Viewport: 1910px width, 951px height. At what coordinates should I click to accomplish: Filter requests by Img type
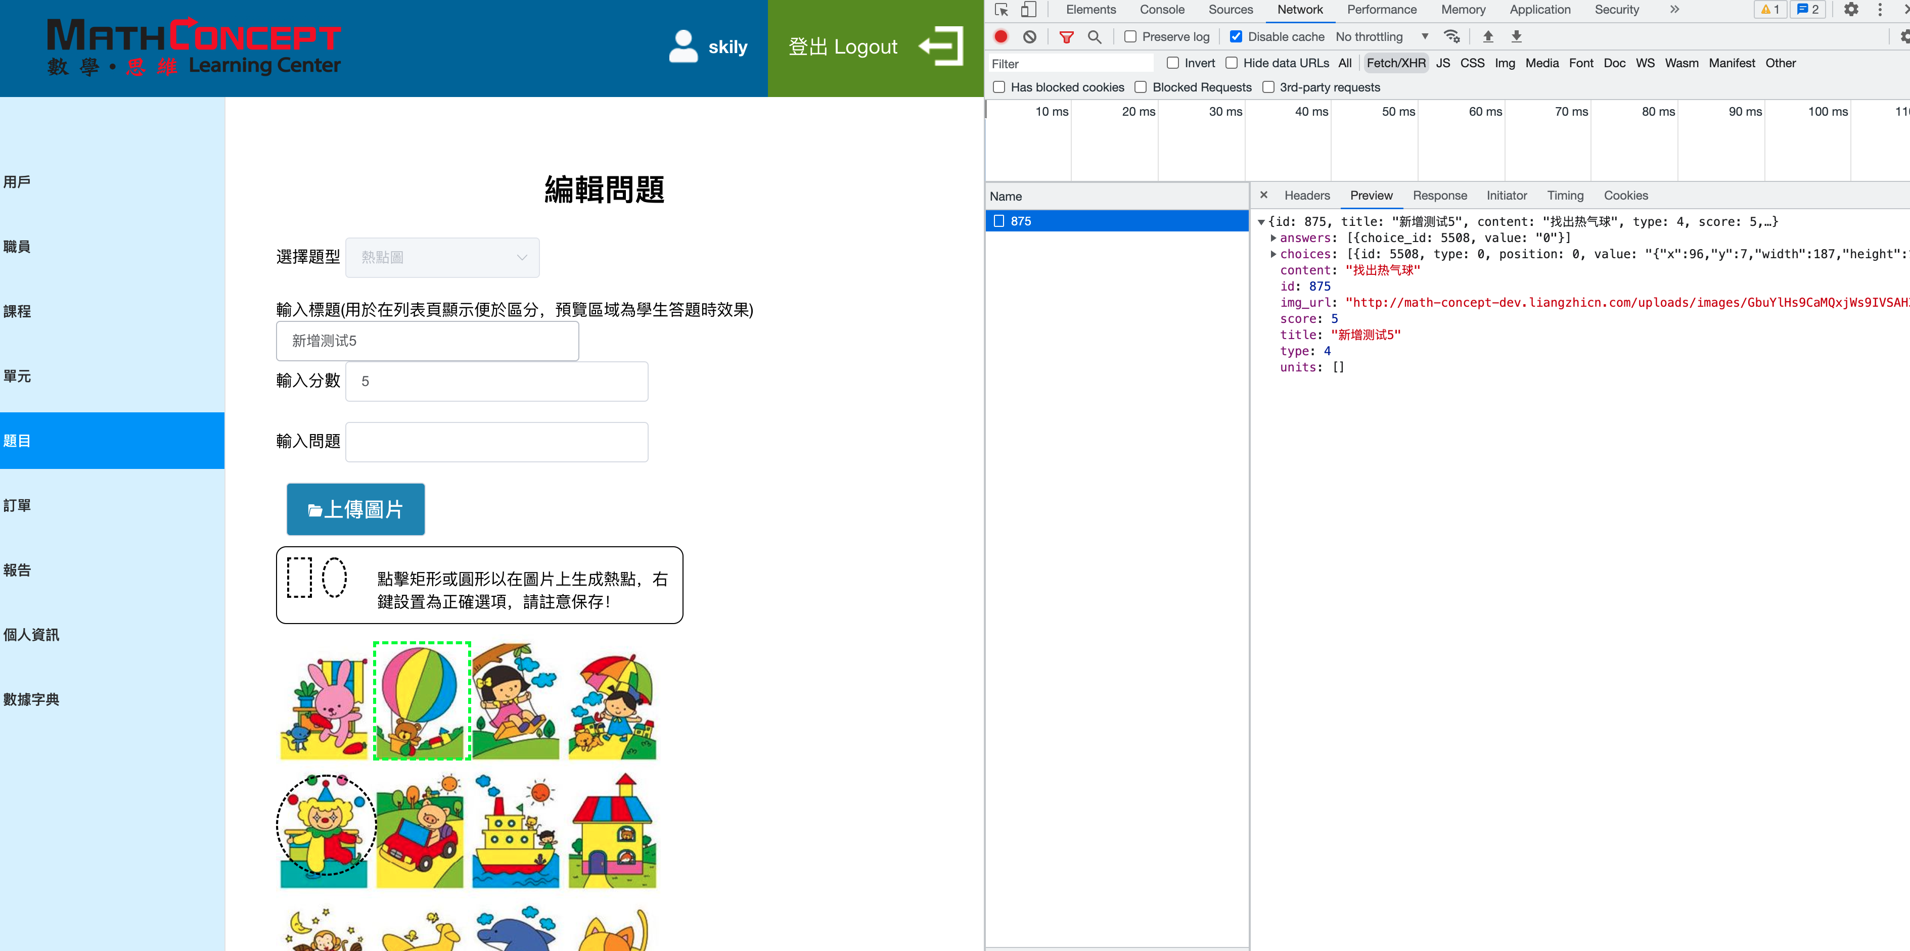[x=1505, y=63]
